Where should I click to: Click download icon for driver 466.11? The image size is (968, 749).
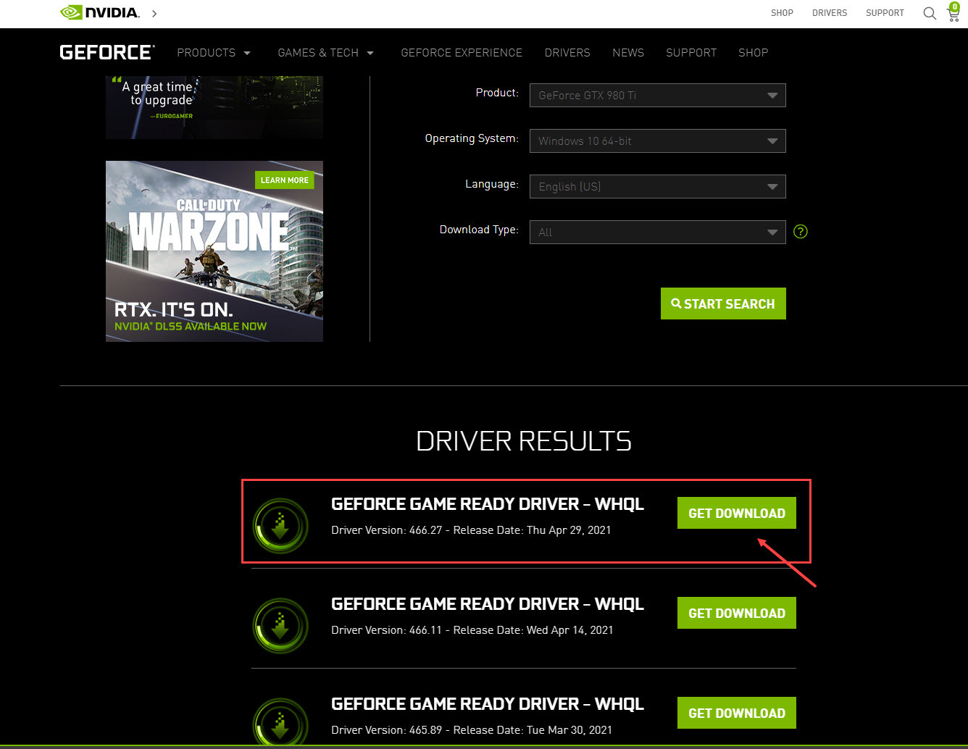(x=281, y=626)
